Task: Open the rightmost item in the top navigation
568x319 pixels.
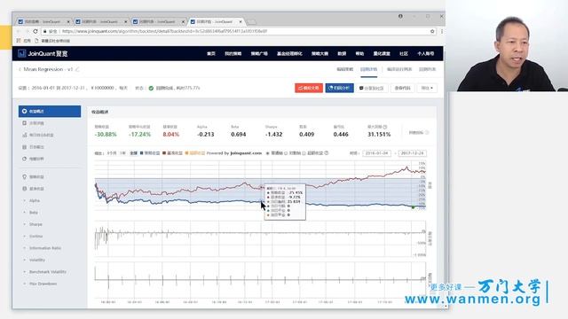Action: click(x=426, y=53)
